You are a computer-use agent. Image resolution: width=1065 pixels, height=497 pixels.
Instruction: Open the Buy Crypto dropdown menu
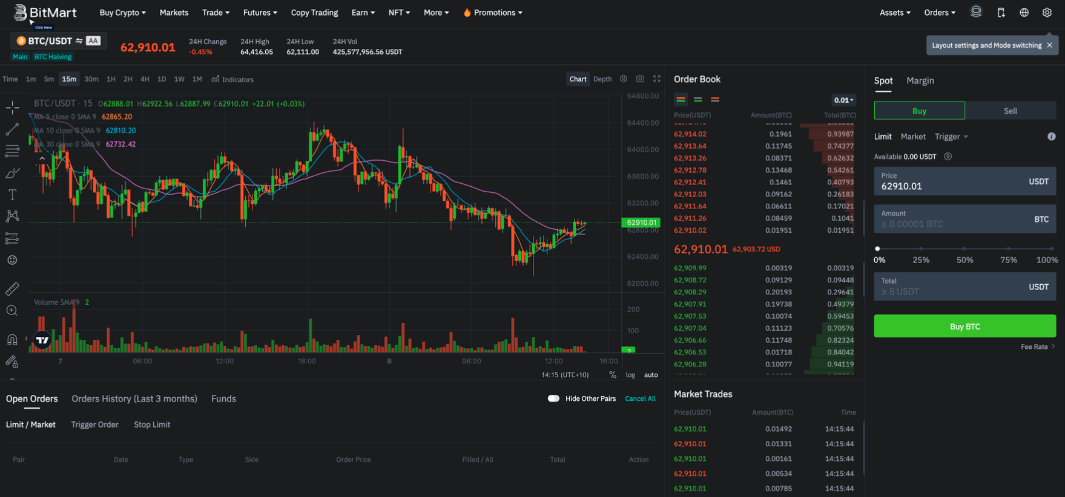click(122, 13)
